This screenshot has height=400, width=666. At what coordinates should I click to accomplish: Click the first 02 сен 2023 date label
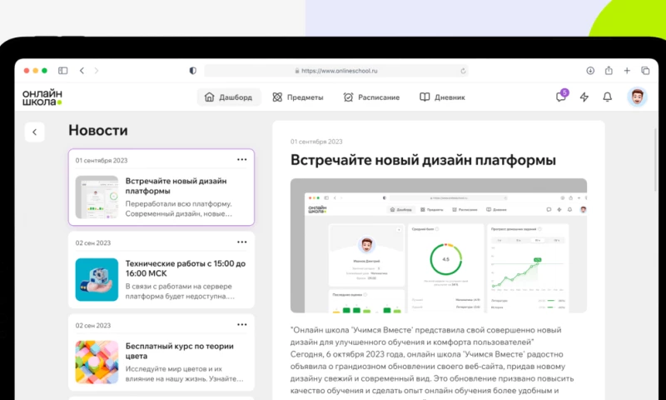click(x=93, y=242)
